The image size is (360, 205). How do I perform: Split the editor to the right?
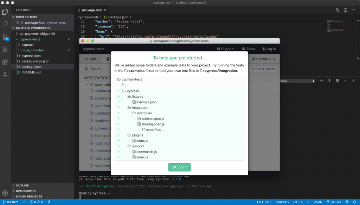[x=346, y=10]
